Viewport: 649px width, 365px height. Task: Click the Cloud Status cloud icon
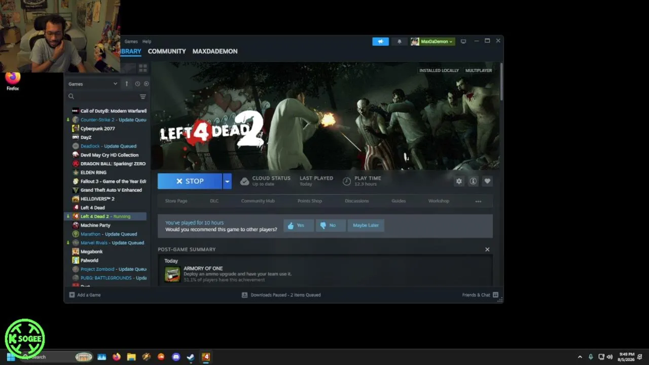[x=244, y=181]
